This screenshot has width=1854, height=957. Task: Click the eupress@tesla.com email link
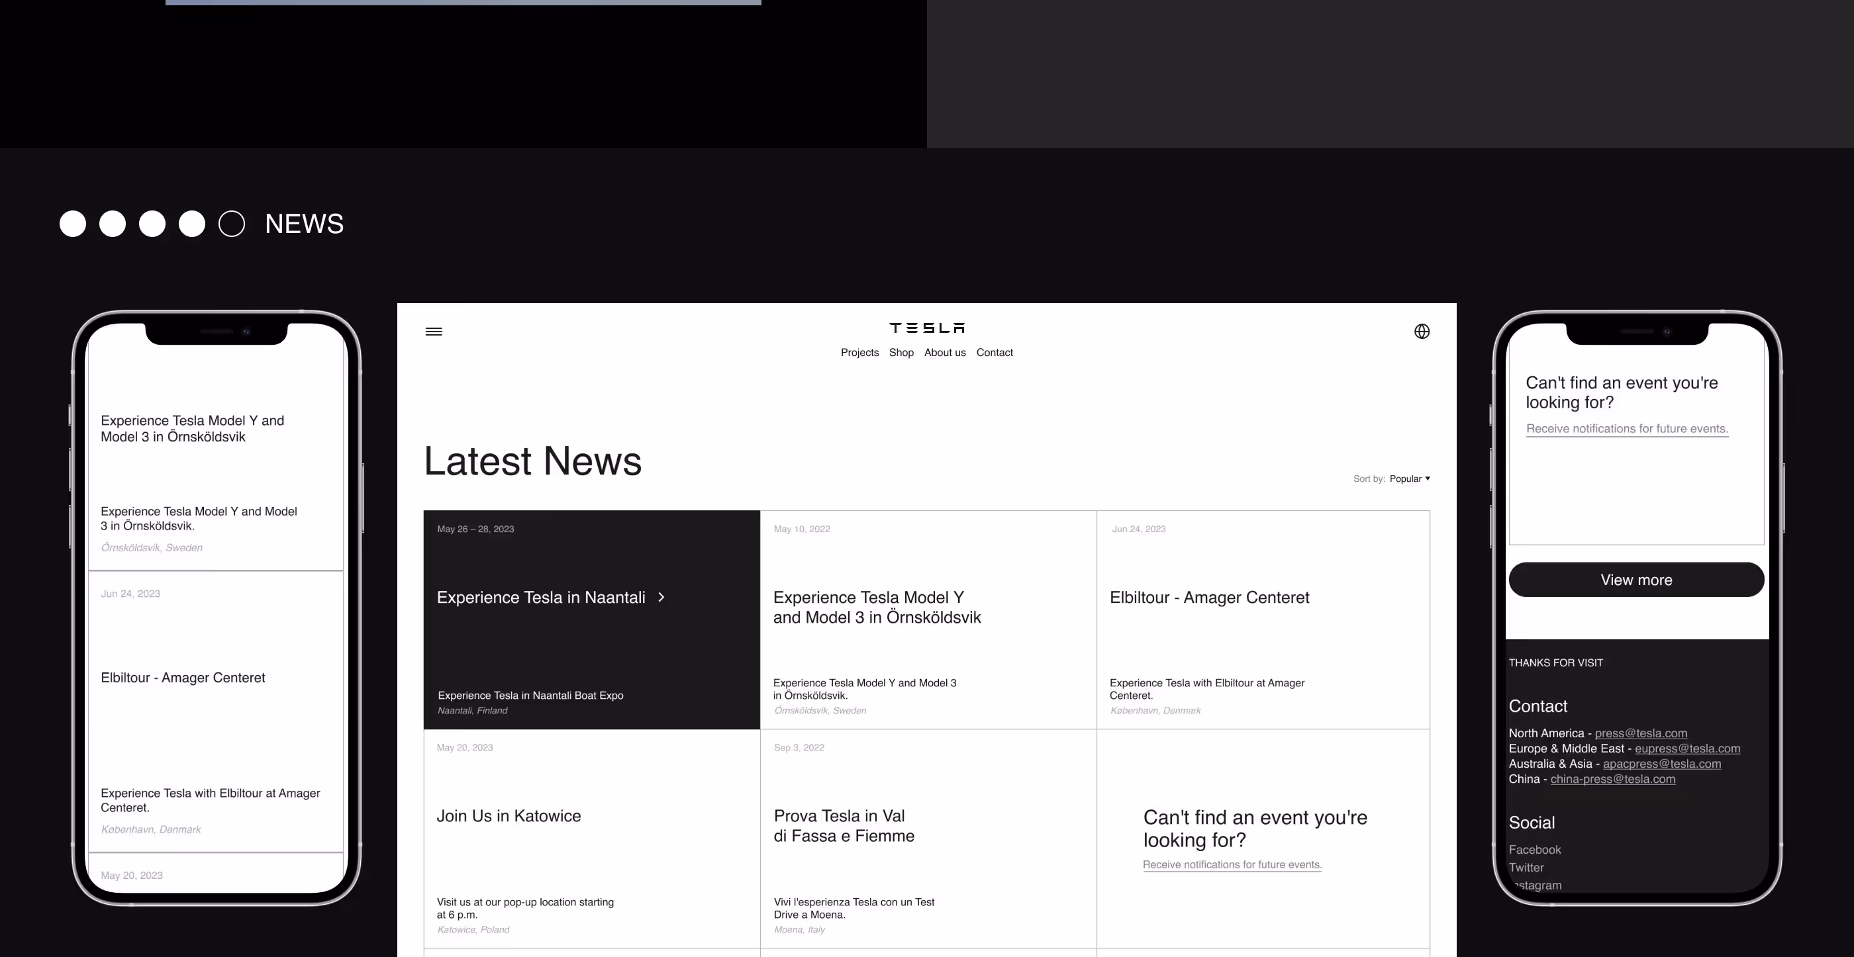click(x=1688, y=749)
